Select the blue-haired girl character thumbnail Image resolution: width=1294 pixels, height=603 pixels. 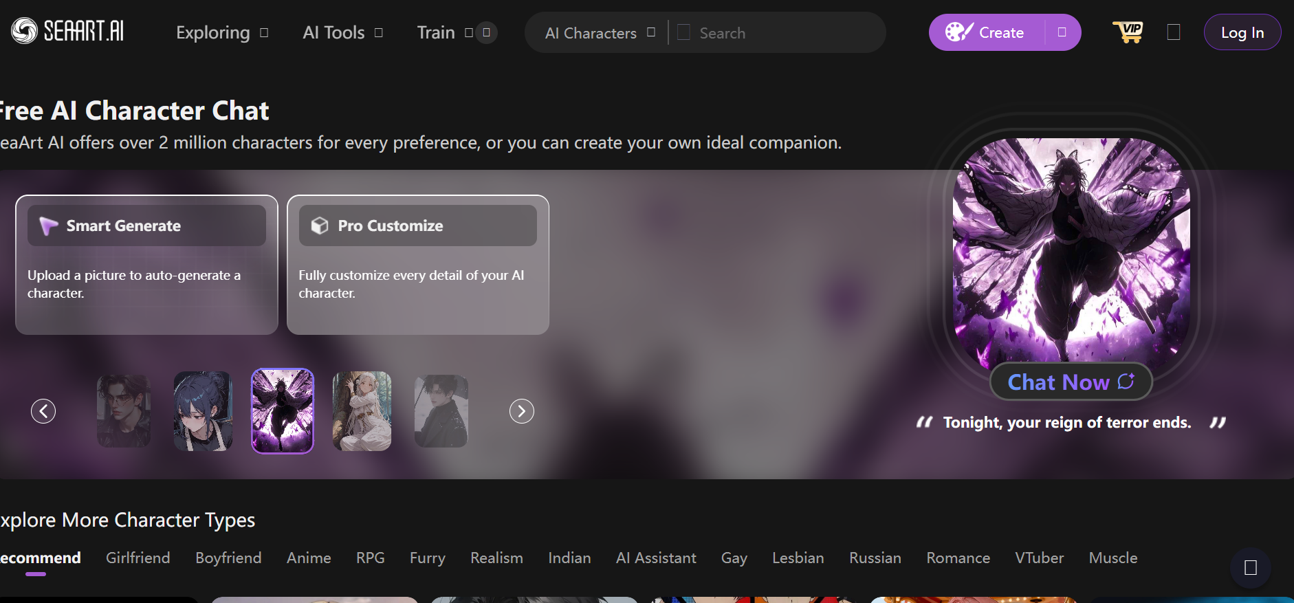tap(203, 411)
